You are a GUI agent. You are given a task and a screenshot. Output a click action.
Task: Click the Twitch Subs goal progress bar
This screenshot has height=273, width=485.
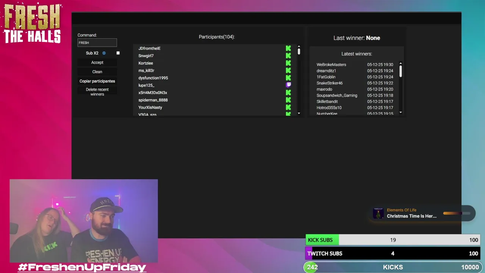(x=393, y=253)
